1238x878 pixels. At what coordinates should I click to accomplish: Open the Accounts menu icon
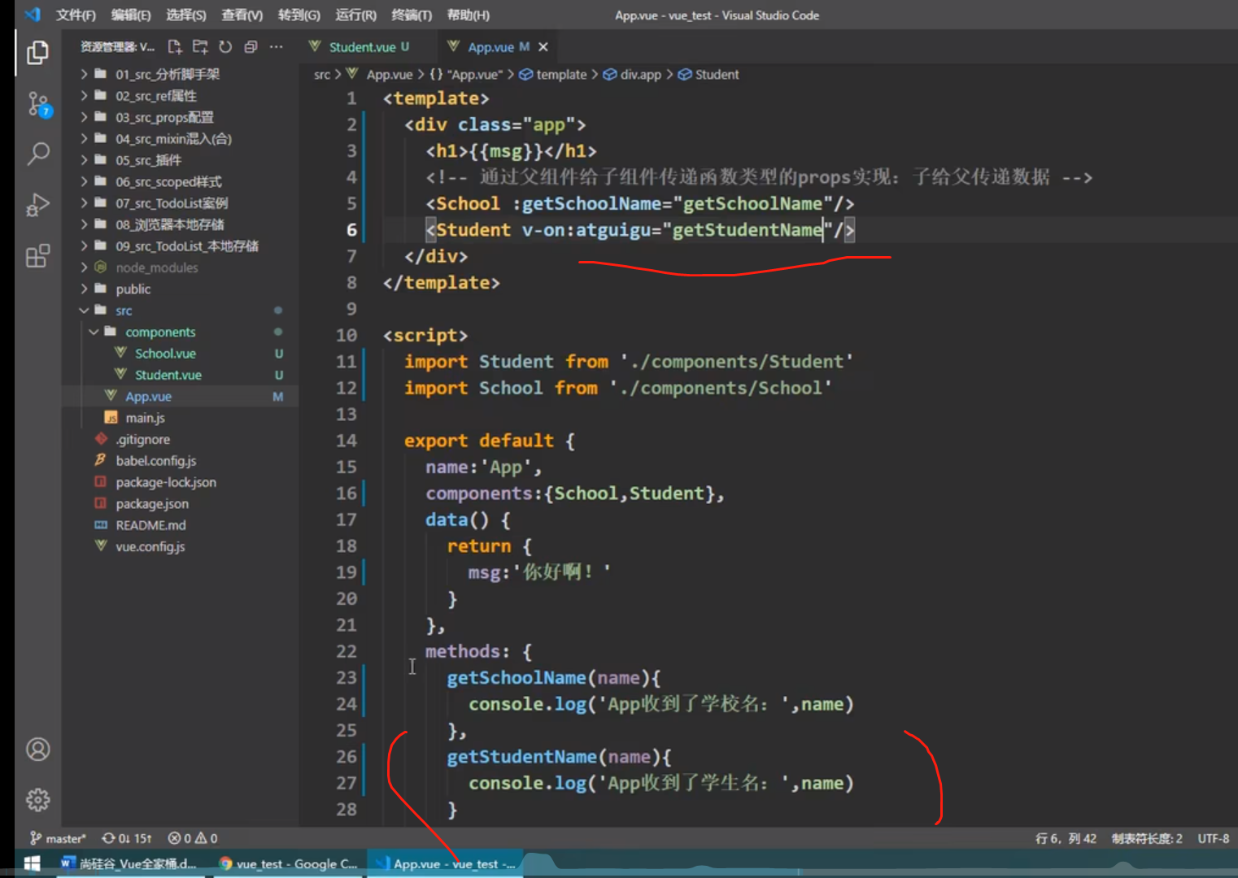pos(37,749)
